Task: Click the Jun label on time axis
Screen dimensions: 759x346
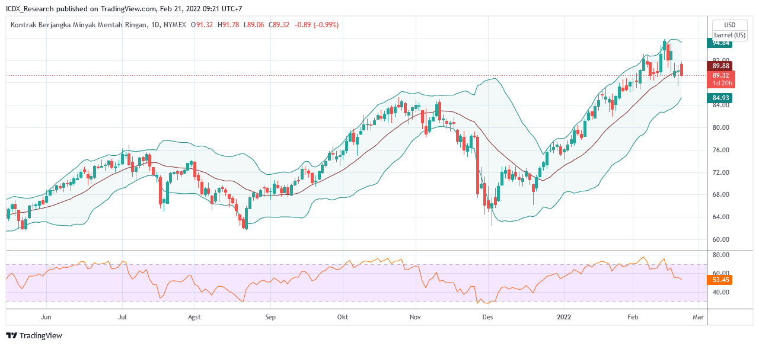Action: 47,317
